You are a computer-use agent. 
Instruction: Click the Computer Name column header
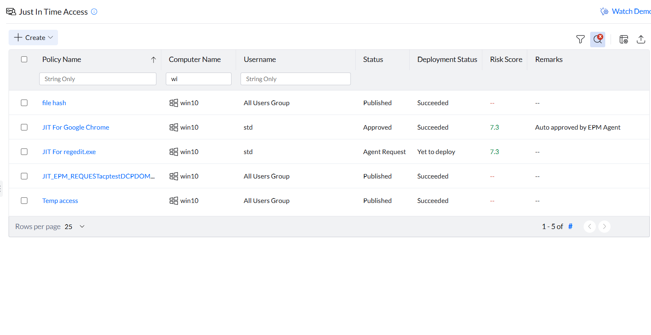coord(195,60)
